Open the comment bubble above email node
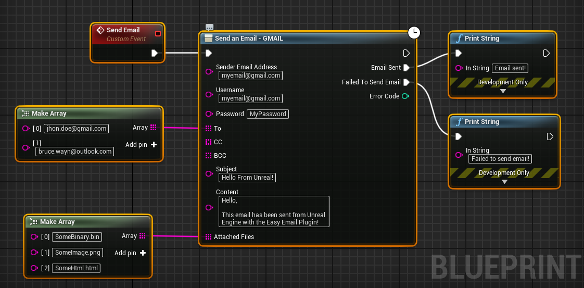Screen dimensions: 584x288 click(x=209, y=27)
